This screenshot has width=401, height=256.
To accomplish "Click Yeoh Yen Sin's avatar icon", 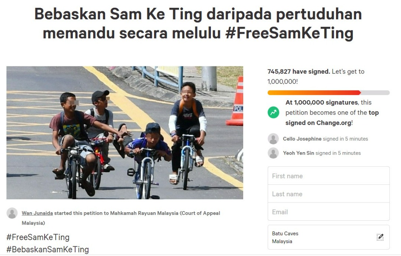I will 273,153.
